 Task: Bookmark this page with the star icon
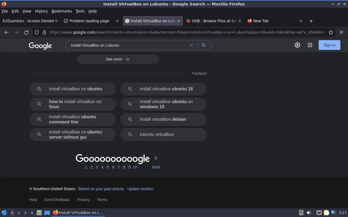tap(331, 32)
